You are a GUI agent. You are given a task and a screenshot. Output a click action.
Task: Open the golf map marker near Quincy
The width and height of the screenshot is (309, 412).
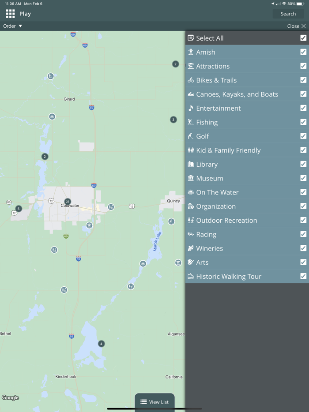[x=171, y=221]
